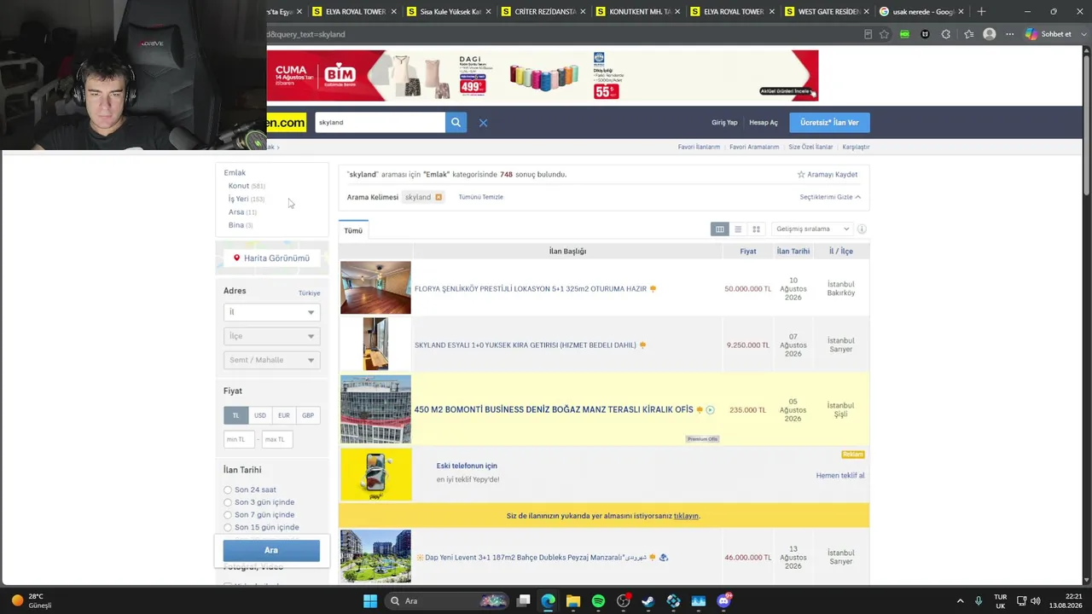Screen dimensions: 1092x614
Task: Open the browser extensions puzzle icon
Action: point(945,34)
